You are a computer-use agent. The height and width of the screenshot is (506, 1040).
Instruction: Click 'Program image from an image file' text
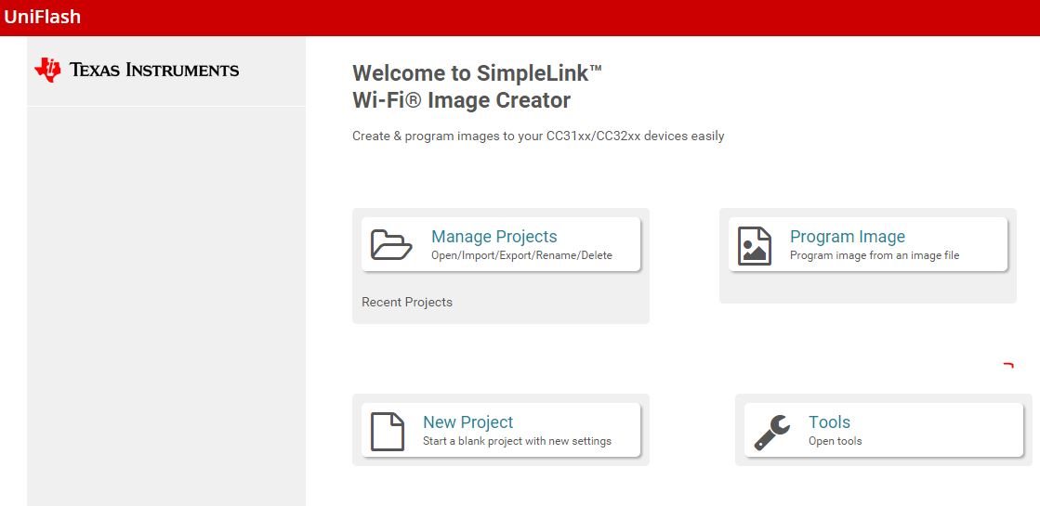[875, 255]
